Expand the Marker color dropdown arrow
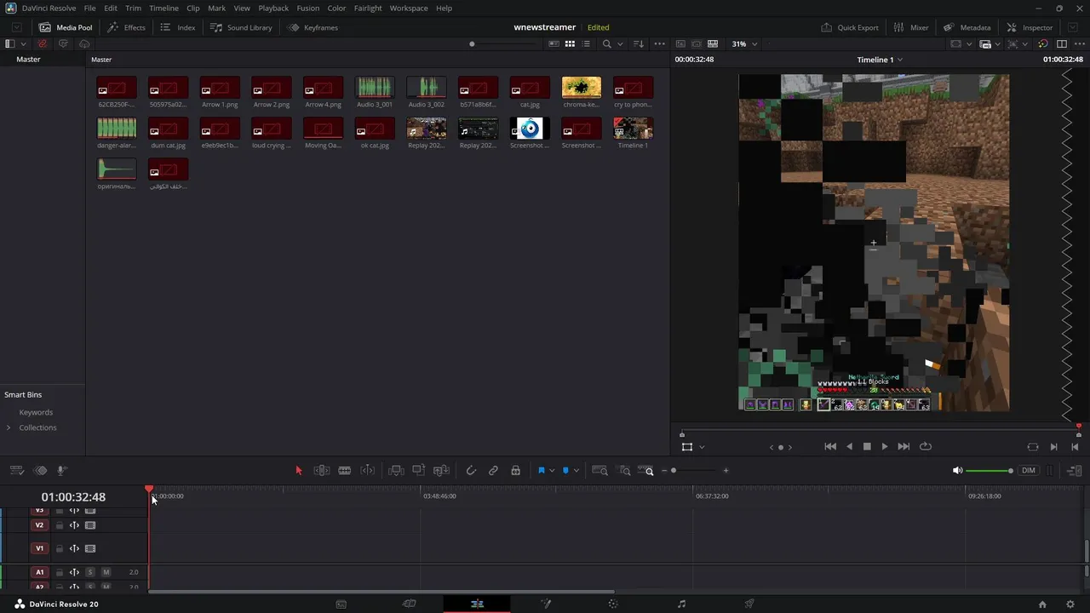 click(x=577, y=470)
